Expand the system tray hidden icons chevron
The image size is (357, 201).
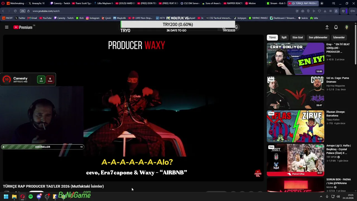coord(321,197)
